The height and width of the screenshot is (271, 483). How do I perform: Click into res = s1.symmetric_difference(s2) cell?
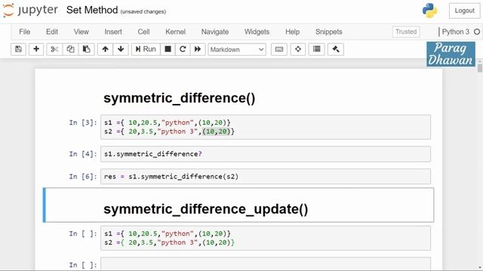click(266, 177)
